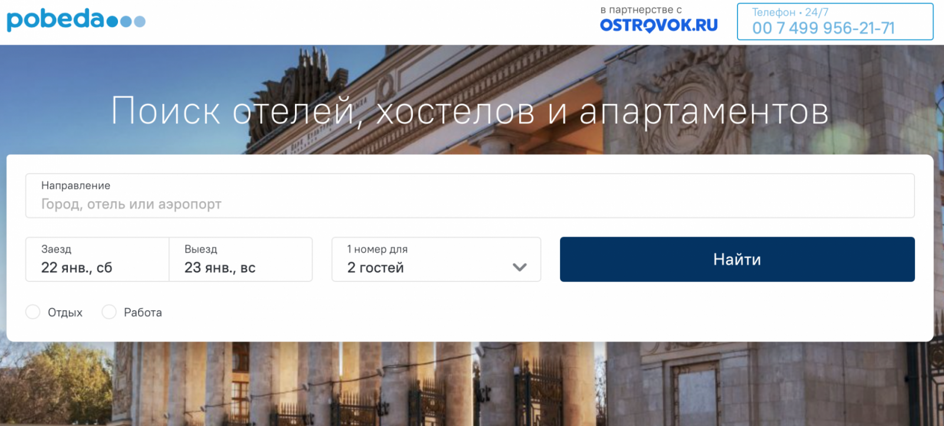
Task: Click the 22 янв., сб check-in date
Action: tap(77, 268)
